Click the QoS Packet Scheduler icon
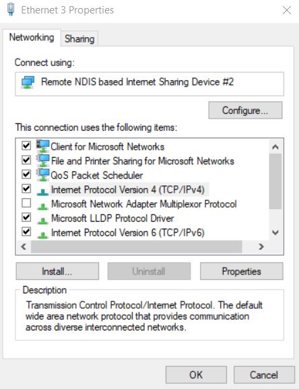The image size is (299, 389). click(x=43, y=175)
